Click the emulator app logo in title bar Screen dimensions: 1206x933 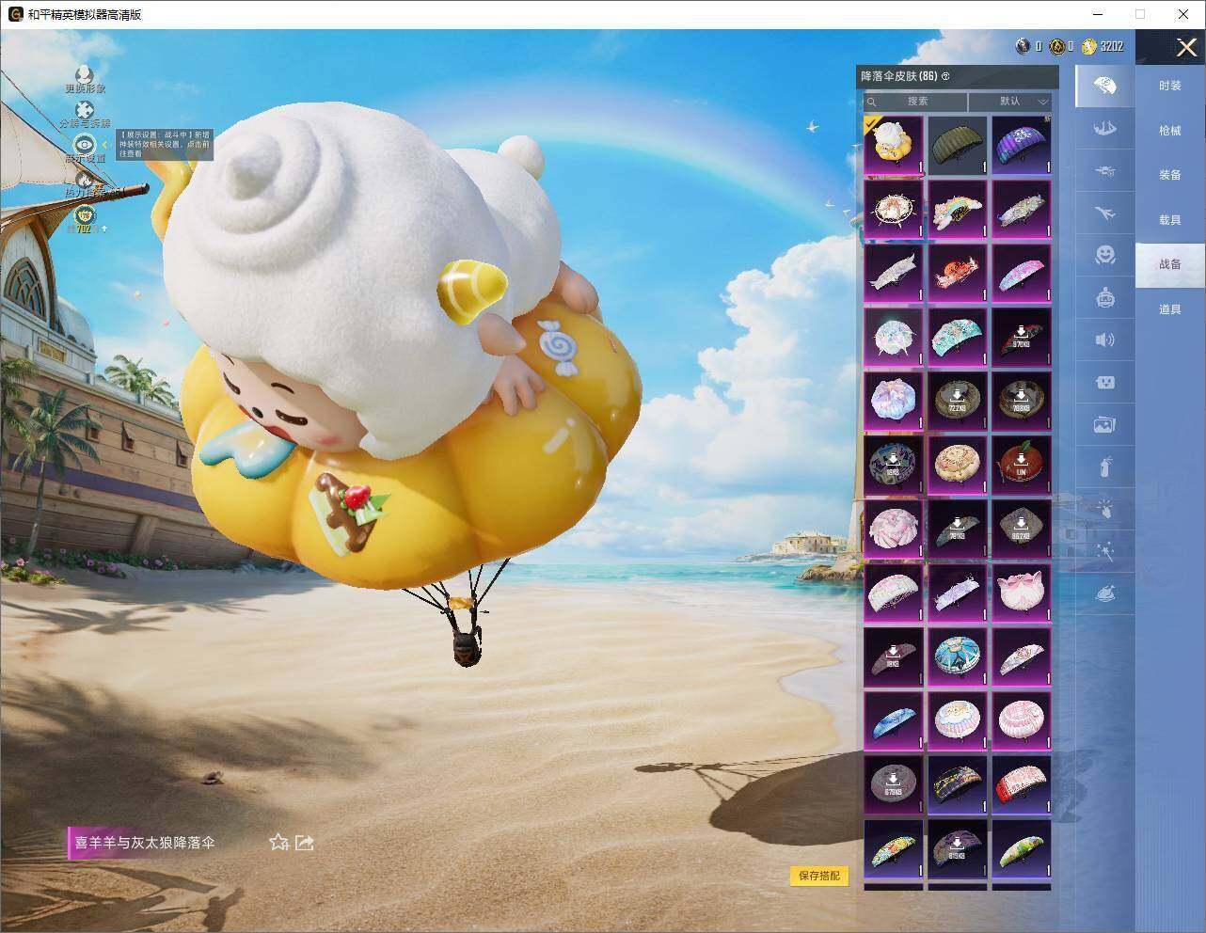[x=15, y=14]
